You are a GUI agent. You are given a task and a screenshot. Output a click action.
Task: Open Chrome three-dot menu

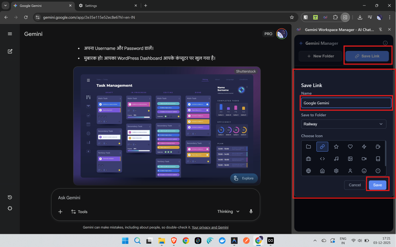(390, 17)
